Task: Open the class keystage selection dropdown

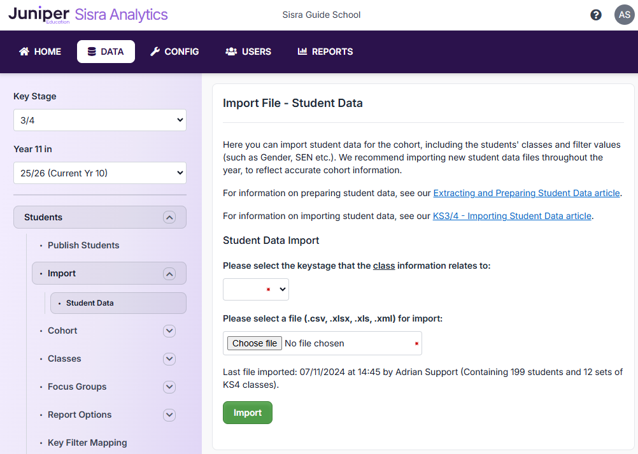Action: pos(255,289)
